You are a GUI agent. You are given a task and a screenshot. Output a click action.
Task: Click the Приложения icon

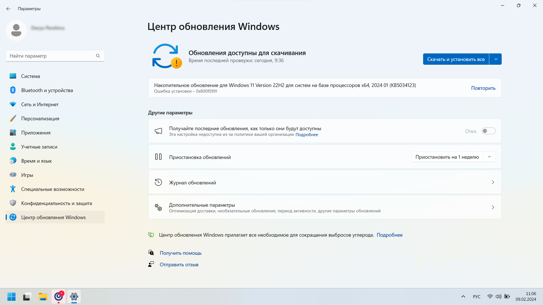[x=13, y=132]
